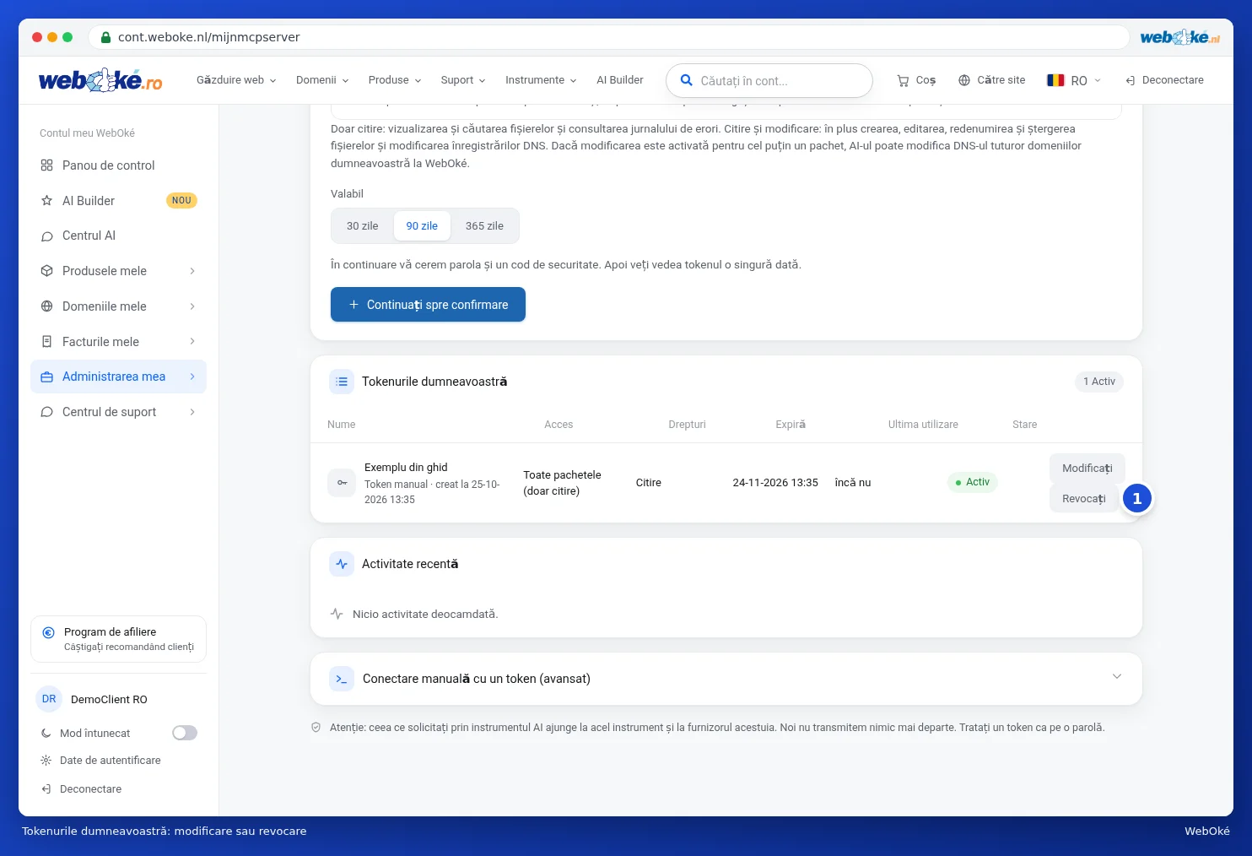Open the Suport dropdown menu
The height and width of the screenshot is (856, 1252).
[463, 80]
